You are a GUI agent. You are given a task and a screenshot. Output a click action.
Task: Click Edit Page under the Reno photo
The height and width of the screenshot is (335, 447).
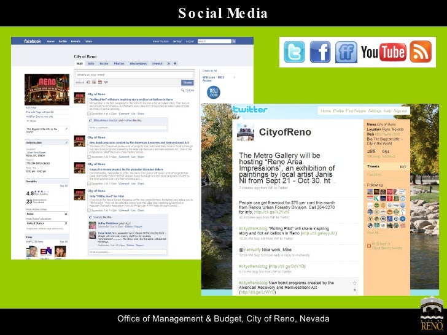coord(31,108)
